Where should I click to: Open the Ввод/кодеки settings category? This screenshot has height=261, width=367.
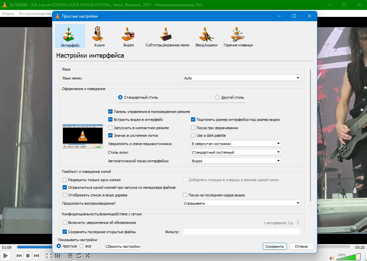tap(206, 36)
